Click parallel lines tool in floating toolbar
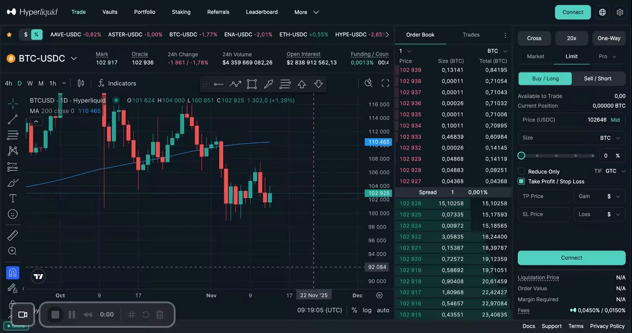Viewport: 632px width, 333px height. click(285, 84)
